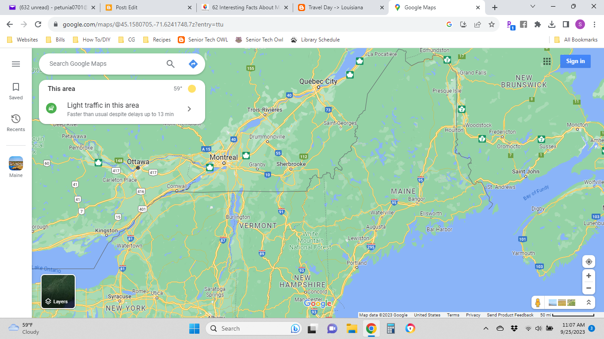Open the Privacy link
The height and width of the screenshot is (339, 604).
point(473,315)
